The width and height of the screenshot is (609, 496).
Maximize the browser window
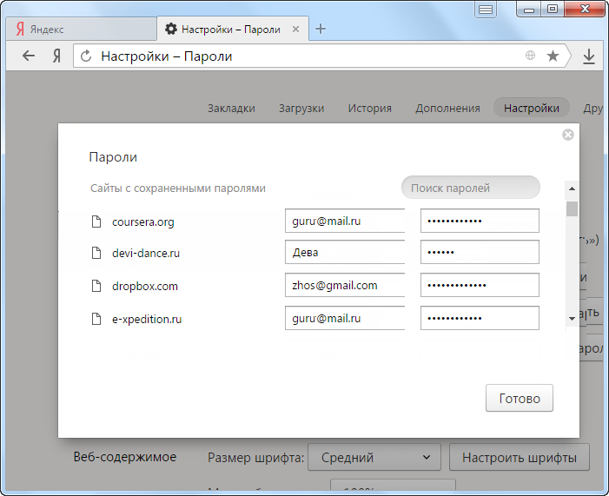[x=553, y=9]
